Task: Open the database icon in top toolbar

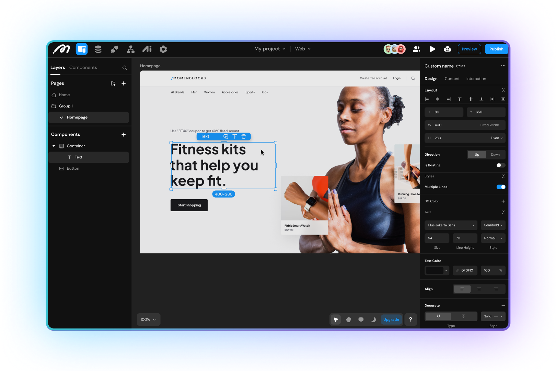Action: [x=98, y=49]
